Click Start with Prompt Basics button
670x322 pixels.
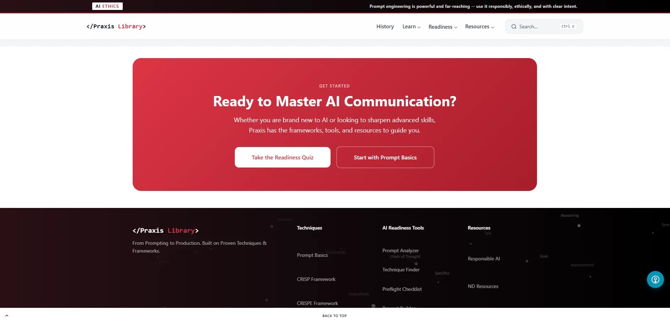point(385,157)
